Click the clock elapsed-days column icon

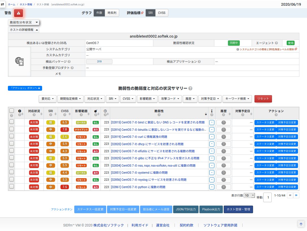105,111
